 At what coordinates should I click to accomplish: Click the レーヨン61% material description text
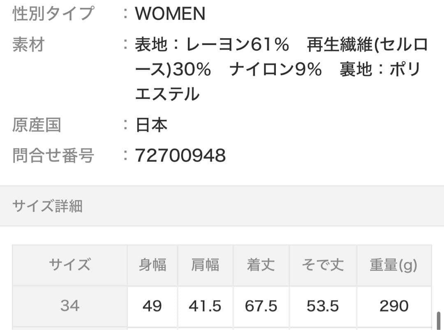click(x=238, y=45)
